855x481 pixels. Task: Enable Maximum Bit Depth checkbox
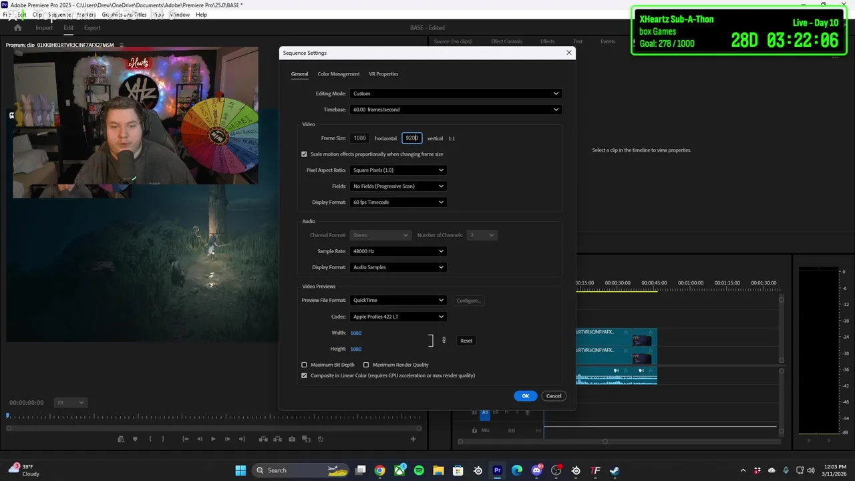pos(304,365)
